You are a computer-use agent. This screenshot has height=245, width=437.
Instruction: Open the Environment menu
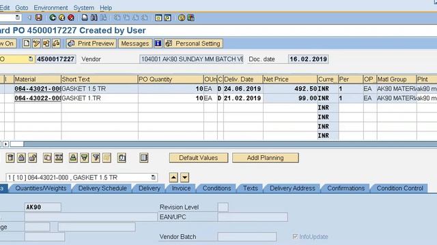[51, 7]
